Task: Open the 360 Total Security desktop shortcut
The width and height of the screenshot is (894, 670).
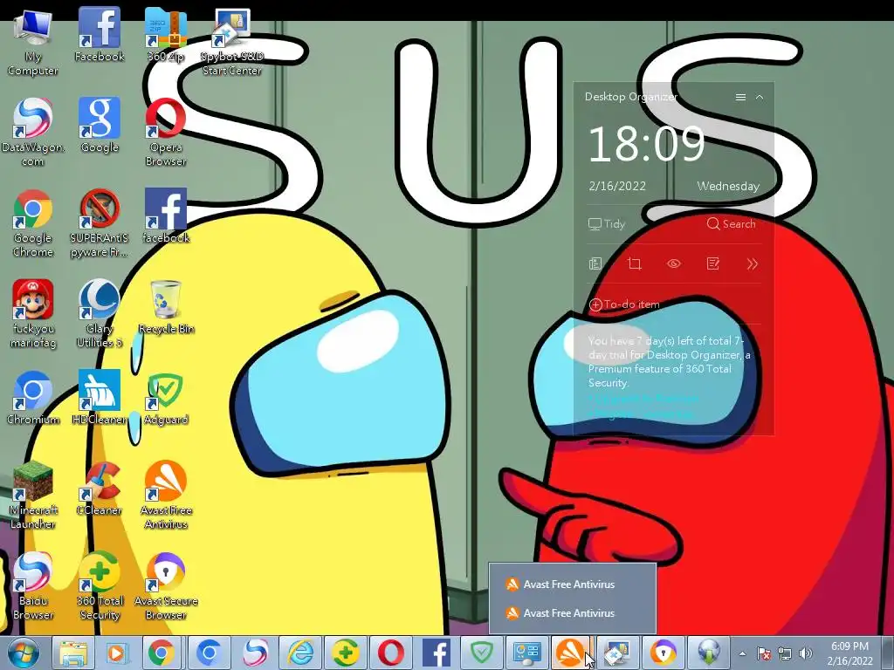Action: (100, 586)
